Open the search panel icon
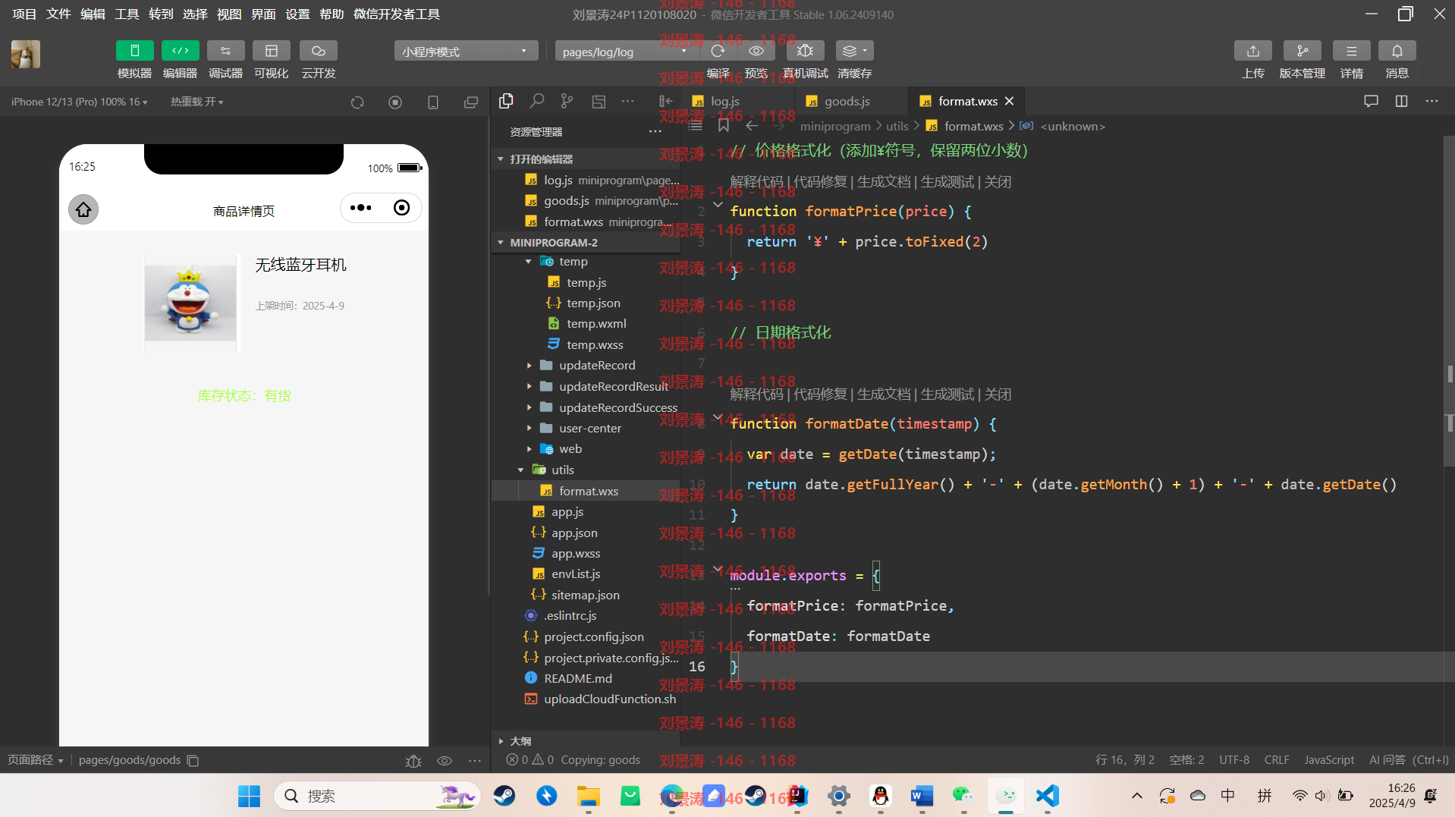 tap(537, 101)
